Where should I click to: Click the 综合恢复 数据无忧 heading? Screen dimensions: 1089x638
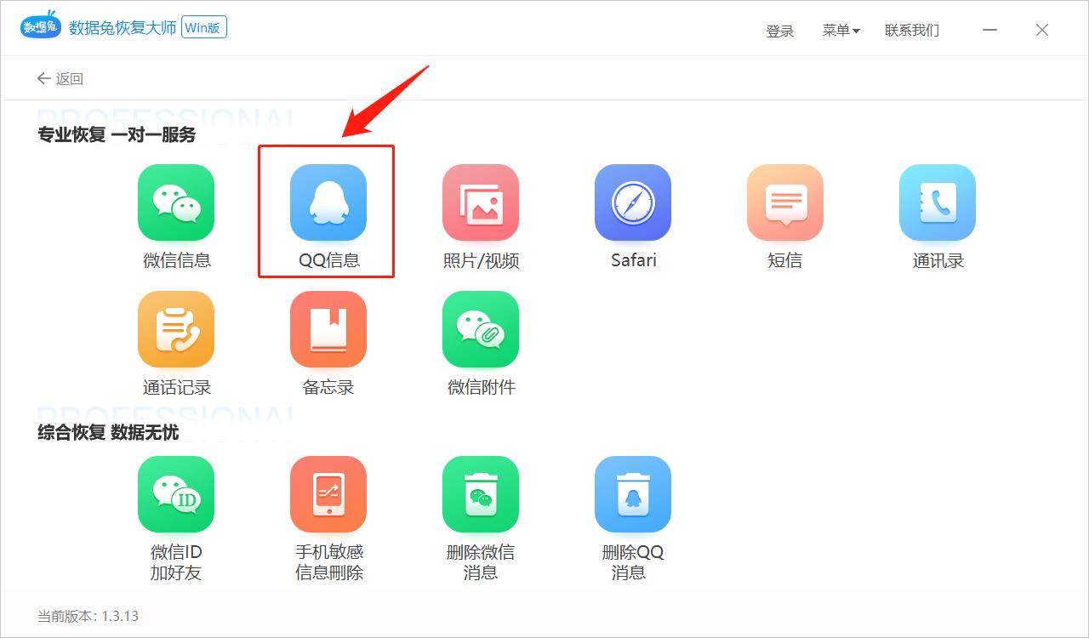click(108, 432)
